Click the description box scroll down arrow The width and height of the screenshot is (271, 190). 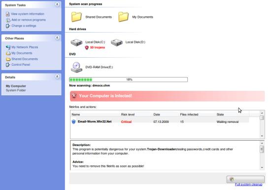(262, 167)
